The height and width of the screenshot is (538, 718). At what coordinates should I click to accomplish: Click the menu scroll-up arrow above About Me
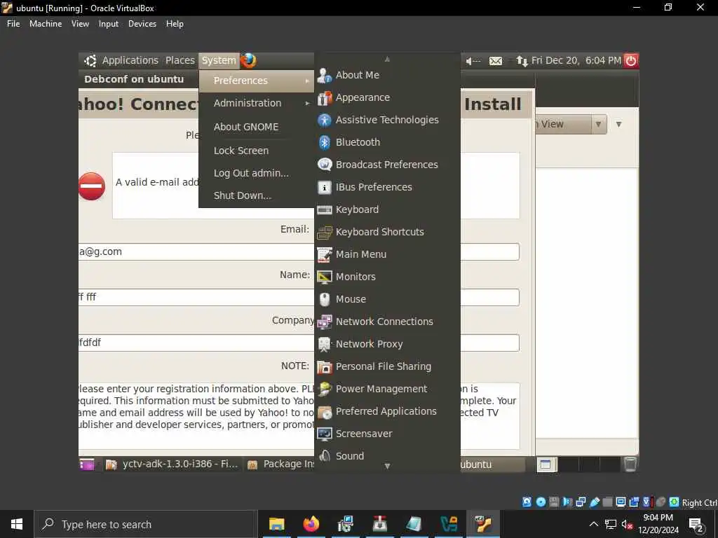[387, 59]
